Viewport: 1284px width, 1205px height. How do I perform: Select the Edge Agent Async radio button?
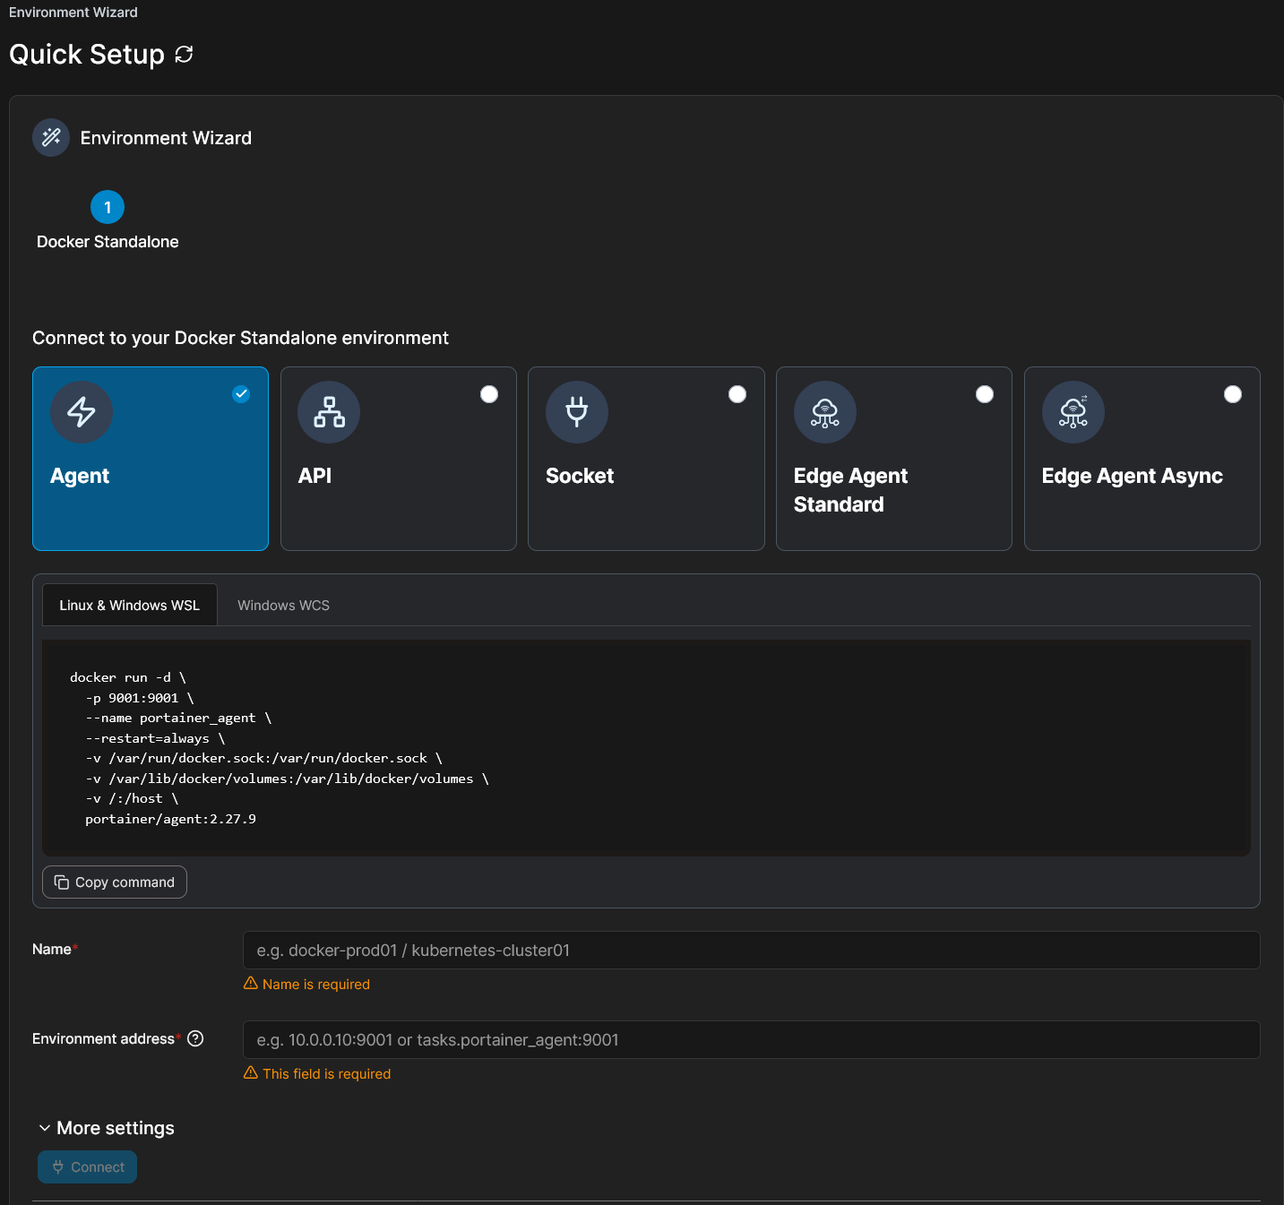pos(1233,394)
